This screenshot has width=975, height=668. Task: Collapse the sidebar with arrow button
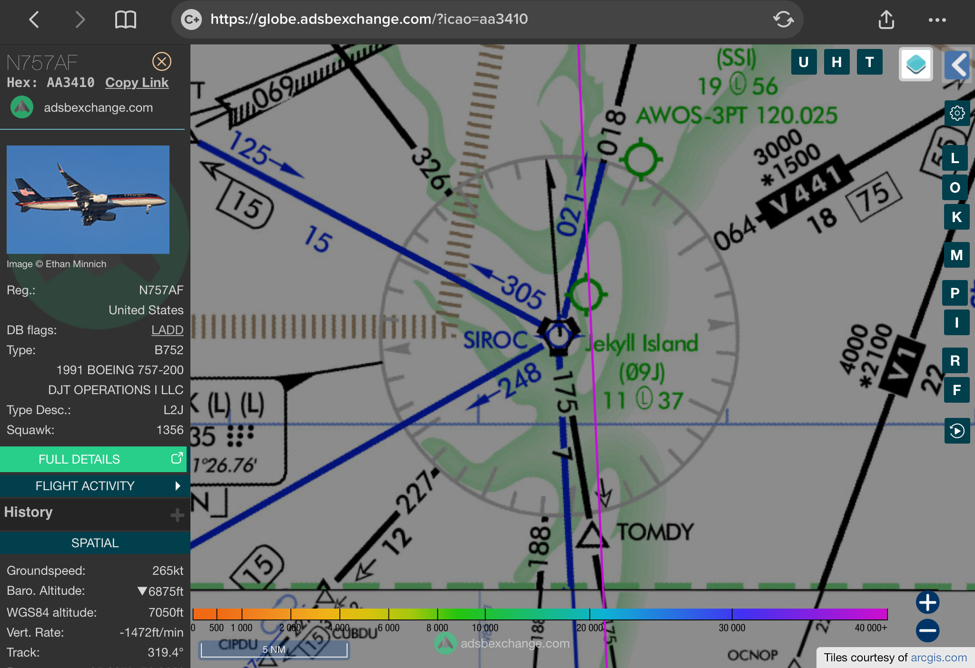pyautogui.click(x=957, y=64)
